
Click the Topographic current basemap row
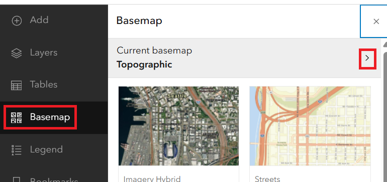click(x=245, y=58)
